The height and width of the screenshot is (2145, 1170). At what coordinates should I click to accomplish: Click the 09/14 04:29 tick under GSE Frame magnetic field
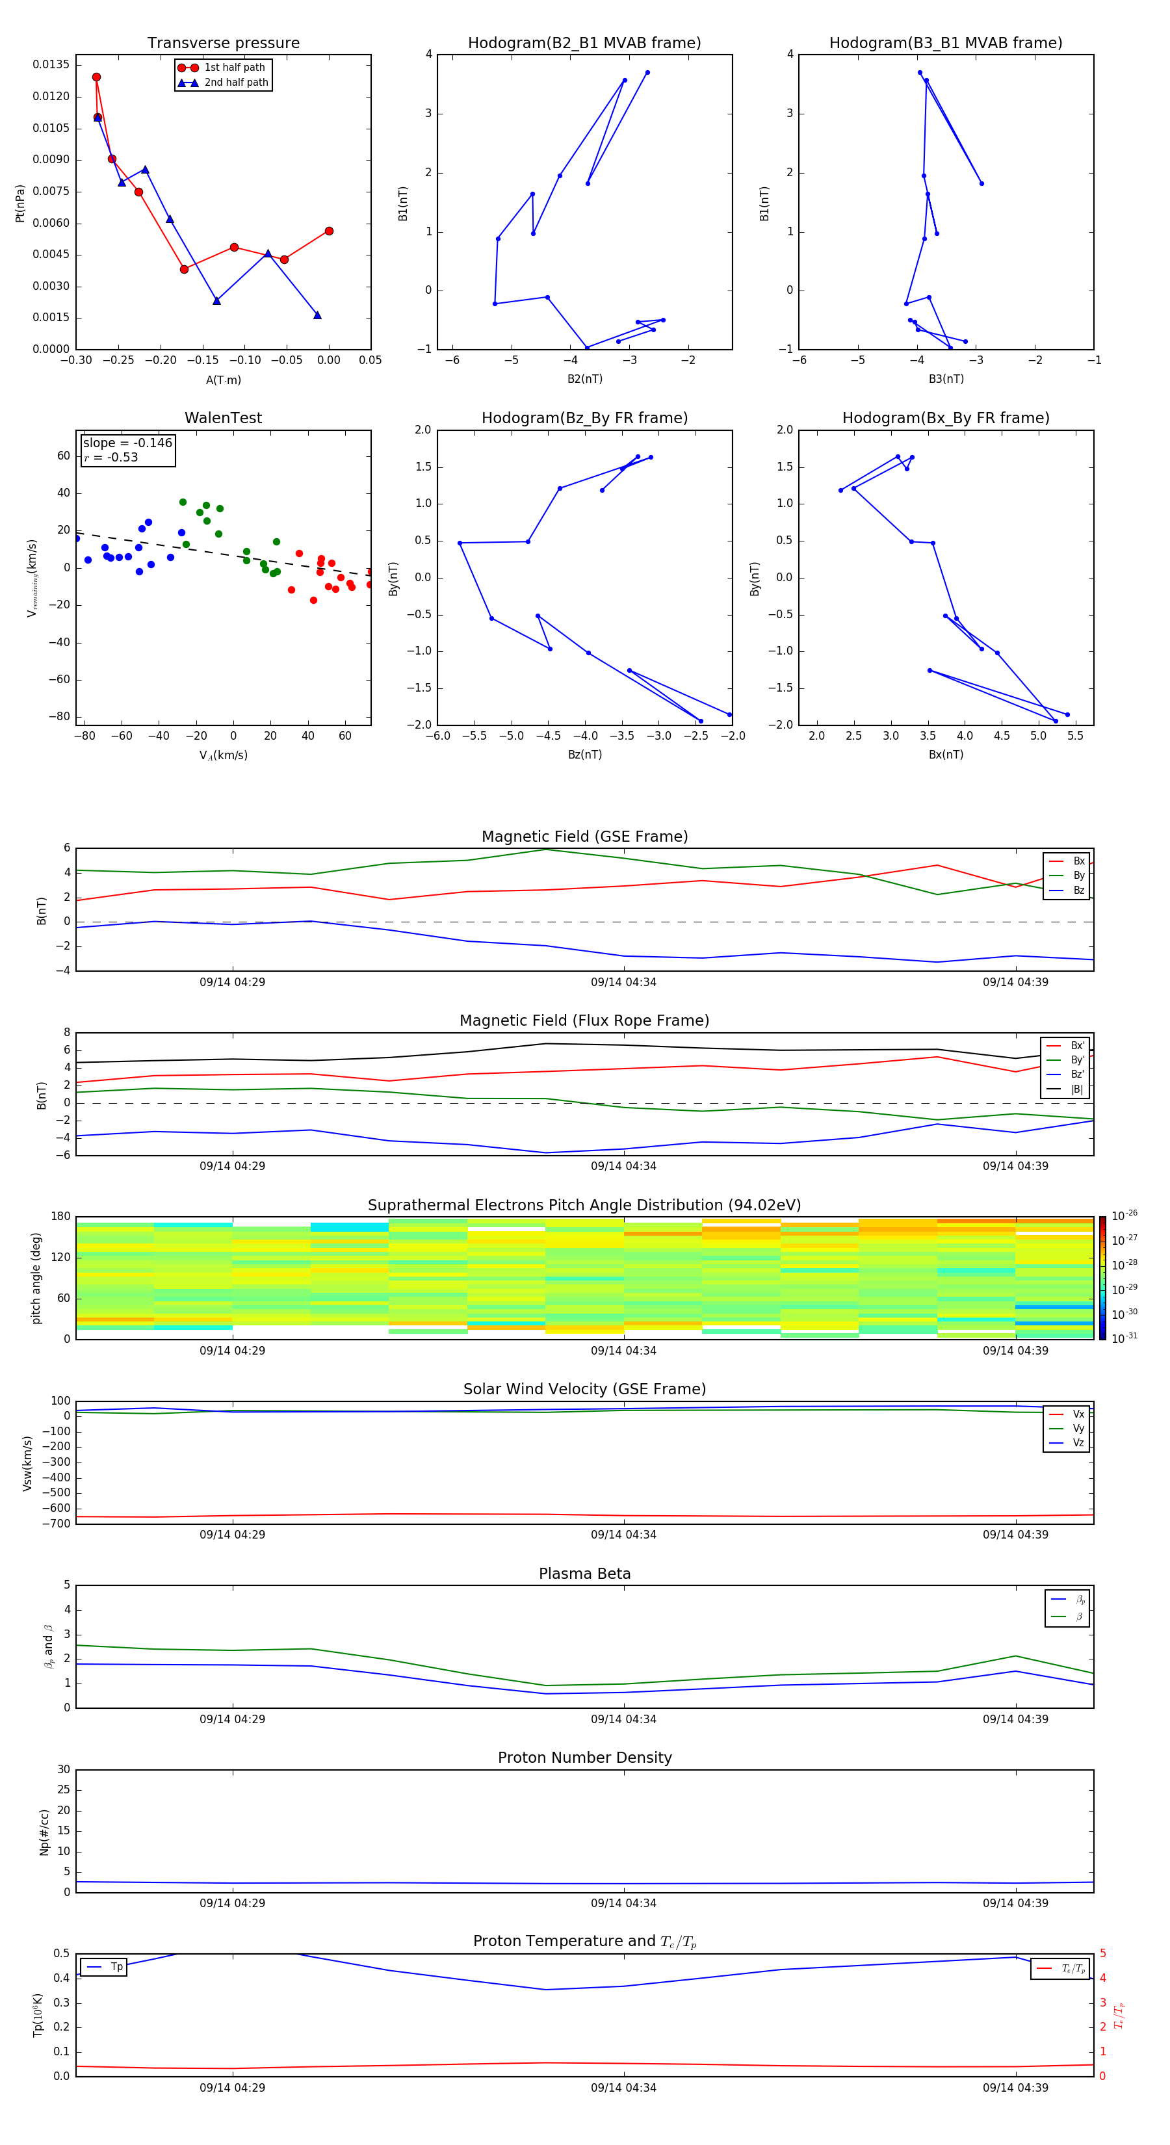click(232, 981)
